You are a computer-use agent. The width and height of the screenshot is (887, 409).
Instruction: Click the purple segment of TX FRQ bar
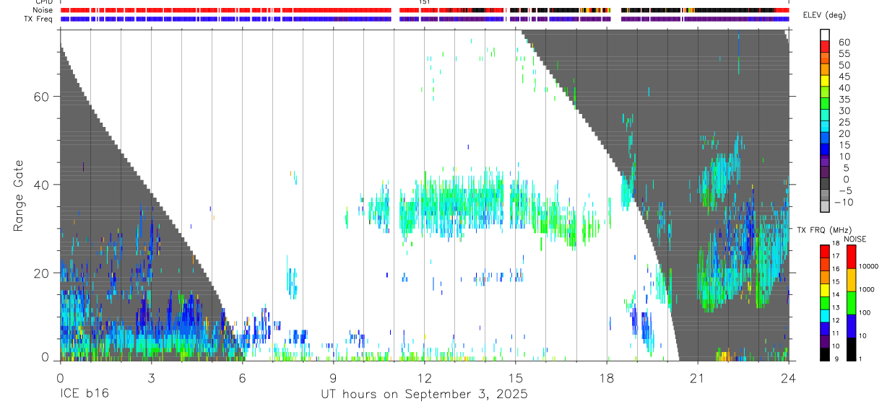pyautogui.click(x=825, y=341)
